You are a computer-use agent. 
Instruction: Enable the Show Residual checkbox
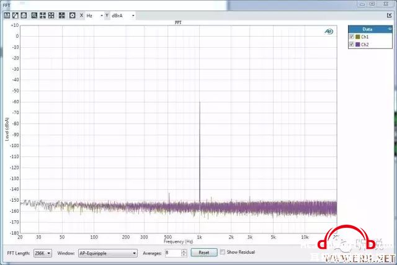(x=223, y=252)
